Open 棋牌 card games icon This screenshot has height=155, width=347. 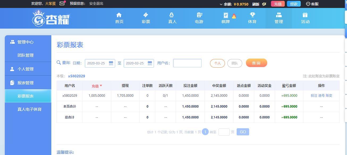coord(225,15)
